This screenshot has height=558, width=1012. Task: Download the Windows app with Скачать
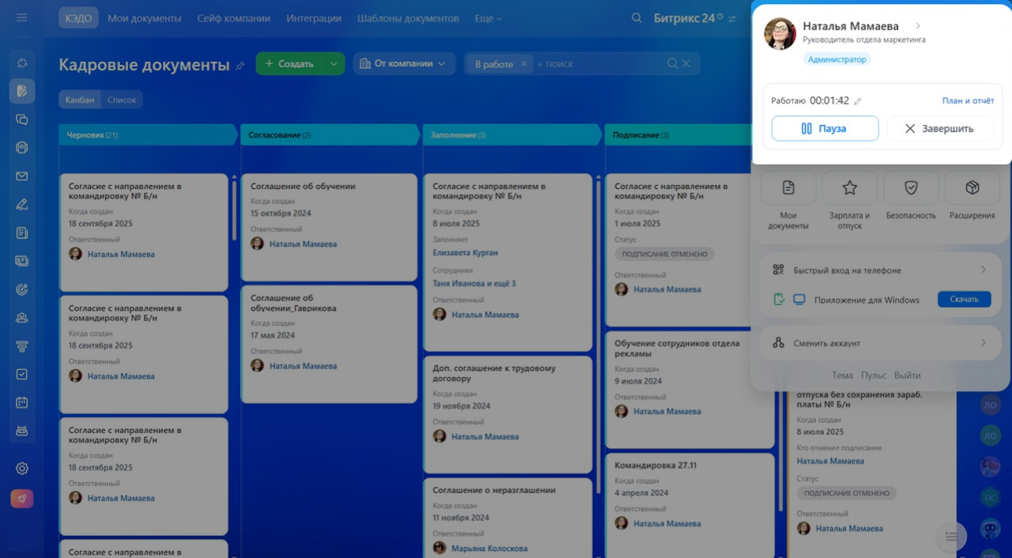(964, 300)
